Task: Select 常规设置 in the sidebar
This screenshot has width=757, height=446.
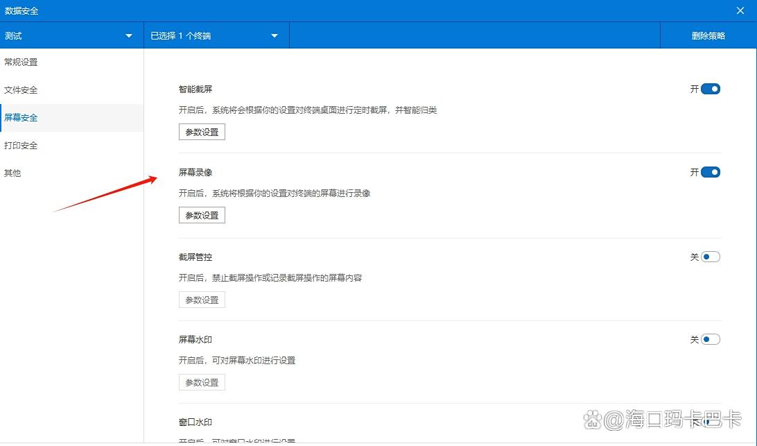Action: 21,62
